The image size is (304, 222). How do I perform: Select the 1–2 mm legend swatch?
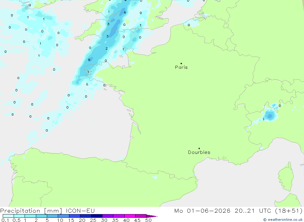coord(30,216)
